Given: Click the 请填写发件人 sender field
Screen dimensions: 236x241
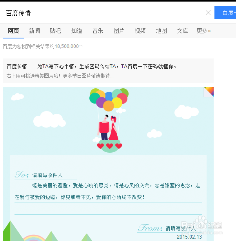Looking at the screenshot, I should [x=181, y=228].
